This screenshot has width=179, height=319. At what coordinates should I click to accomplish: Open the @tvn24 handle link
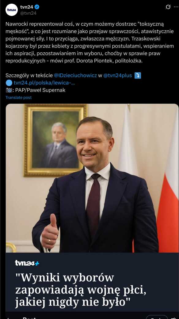(x=28, y=13)
